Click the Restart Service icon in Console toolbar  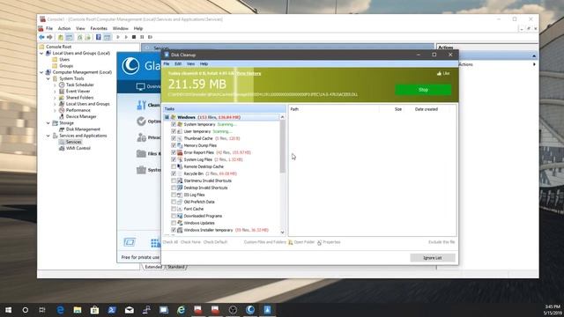(151, 37)
